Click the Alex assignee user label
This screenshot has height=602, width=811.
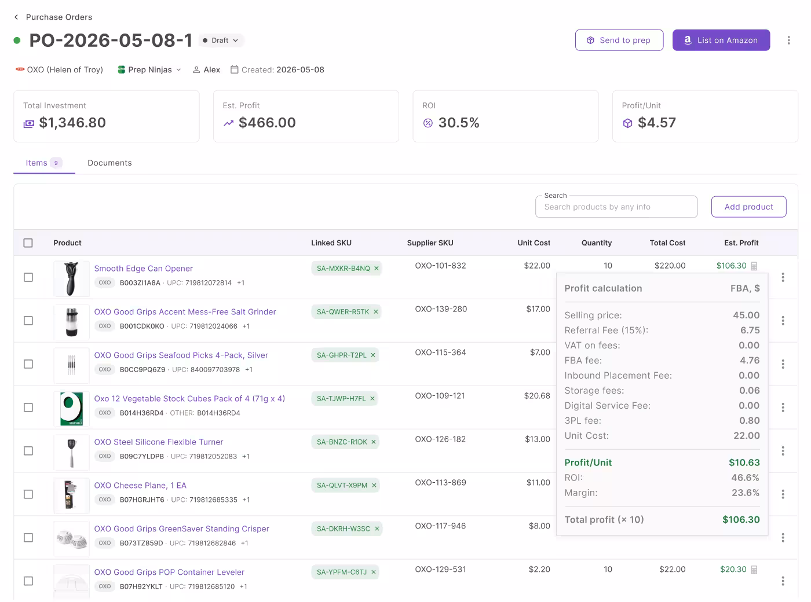206,69
